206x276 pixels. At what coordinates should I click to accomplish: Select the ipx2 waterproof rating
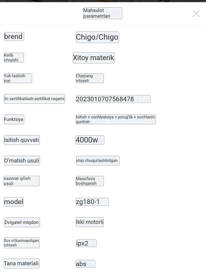(x=86, y=243)
